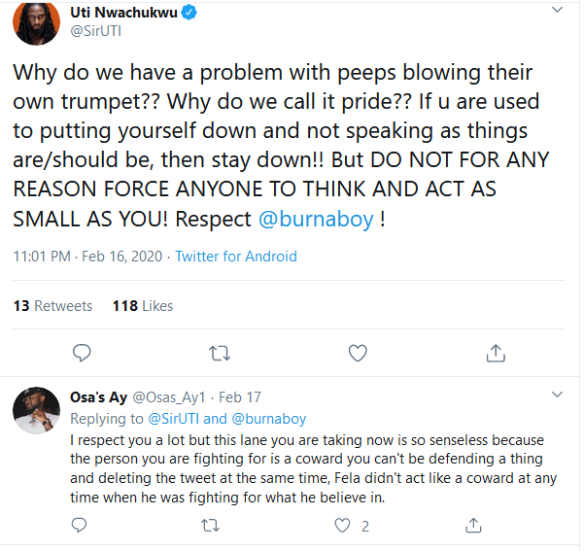
Task: Open the @burnaboy mention in tweet
Action: tap(316, 219)
